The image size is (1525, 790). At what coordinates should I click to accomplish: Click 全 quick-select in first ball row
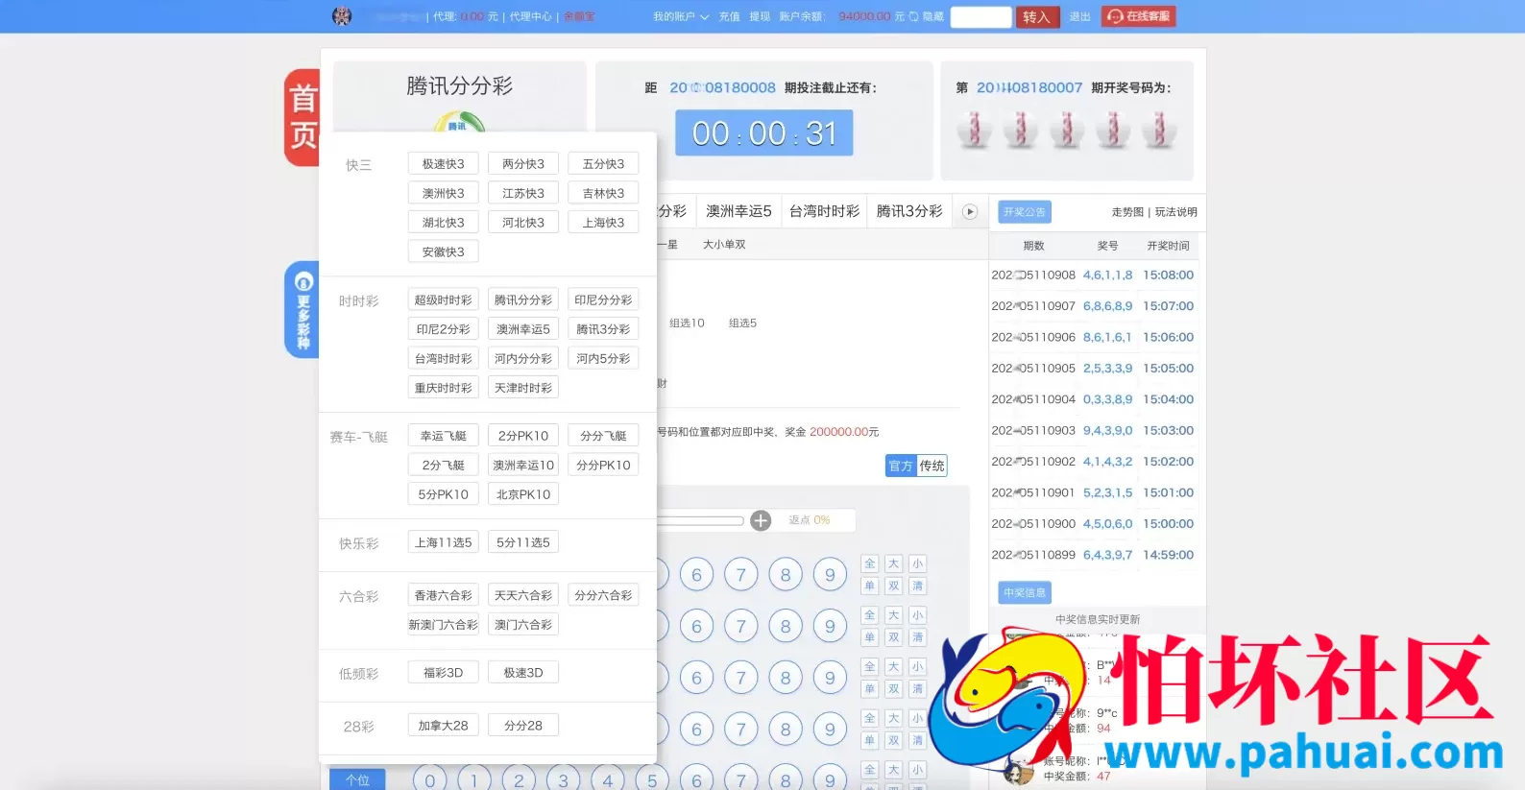[869, 564]
